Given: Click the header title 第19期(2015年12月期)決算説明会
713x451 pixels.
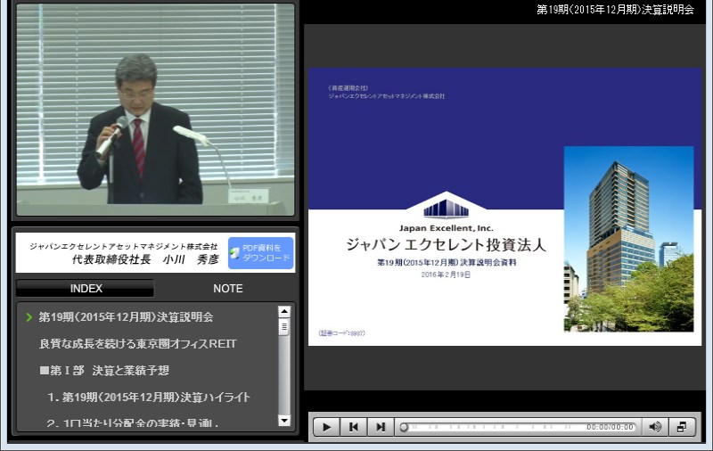Looking at the screenshot, I should pos(615,10).
